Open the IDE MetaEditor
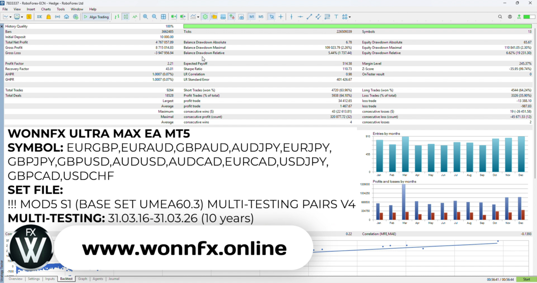 (x=39, y=17)
